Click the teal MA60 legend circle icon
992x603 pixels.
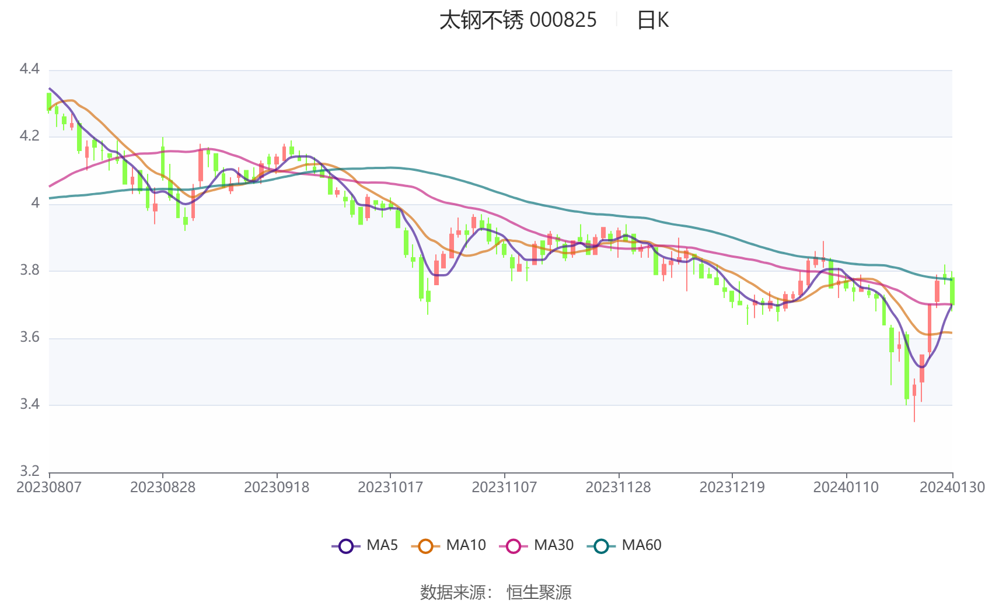click(x=601, y=546)
